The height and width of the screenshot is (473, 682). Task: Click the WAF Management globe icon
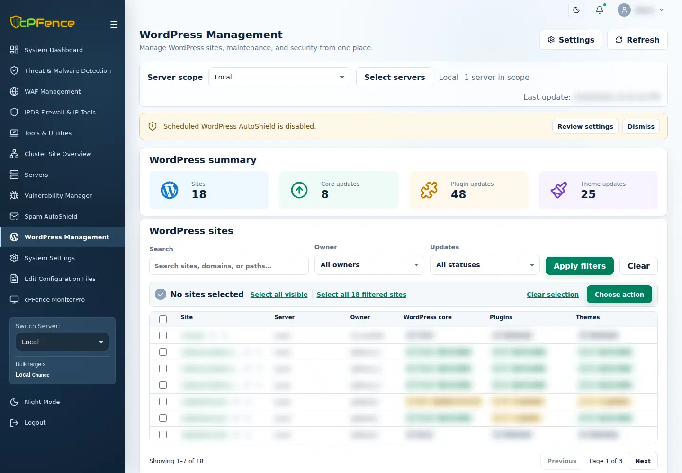[14, 91]
